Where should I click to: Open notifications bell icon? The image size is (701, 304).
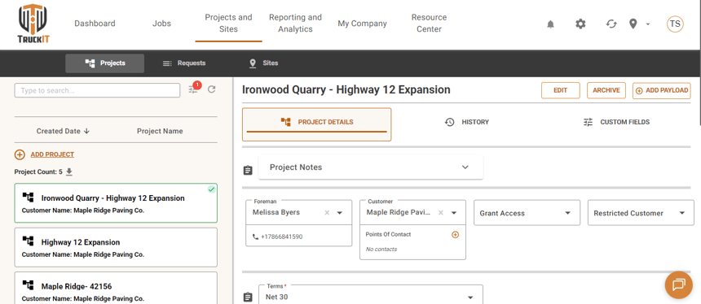(x=550, y=24)
